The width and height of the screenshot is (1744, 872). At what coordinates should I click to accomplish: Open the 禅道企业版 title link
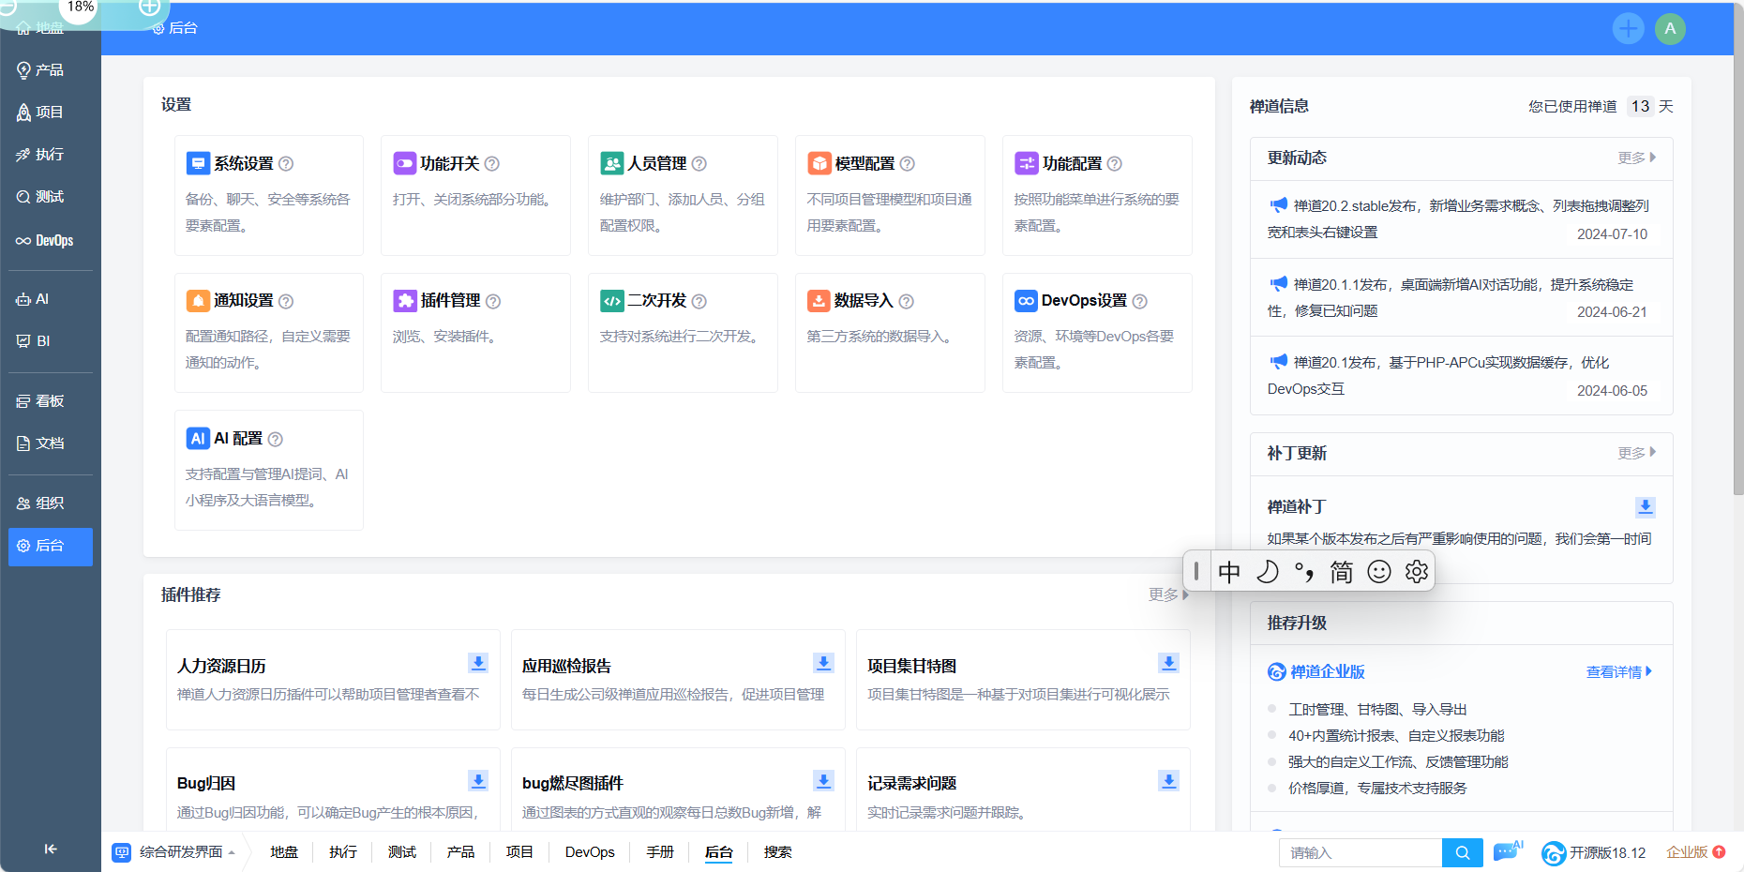1316,671
